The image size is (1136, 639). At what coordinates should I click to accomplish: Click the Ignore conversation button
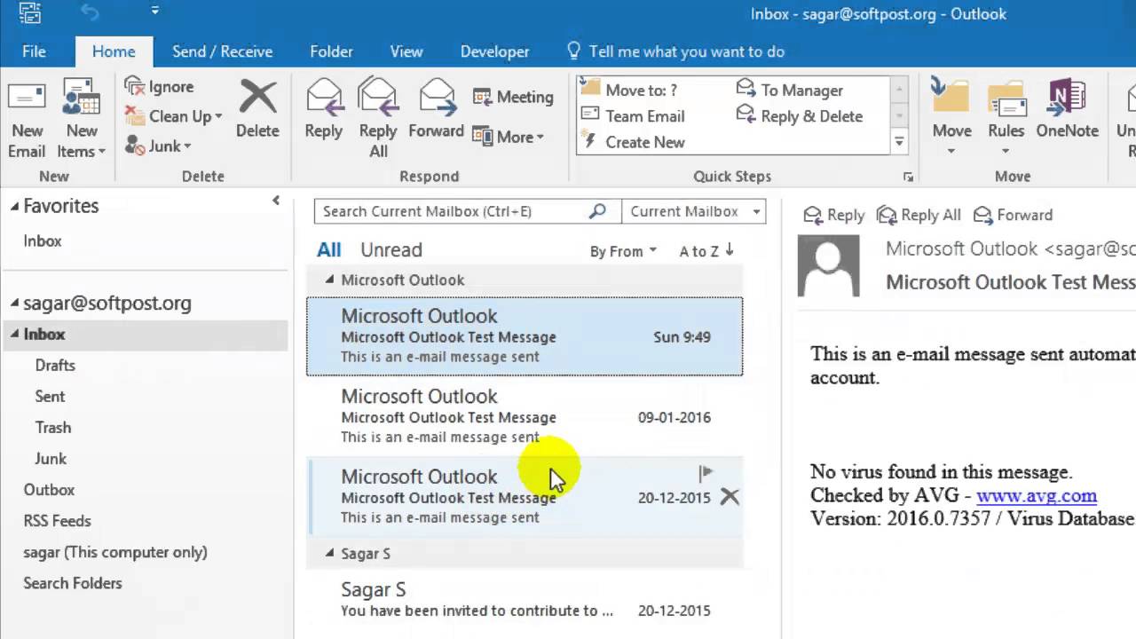click(160, 87)
